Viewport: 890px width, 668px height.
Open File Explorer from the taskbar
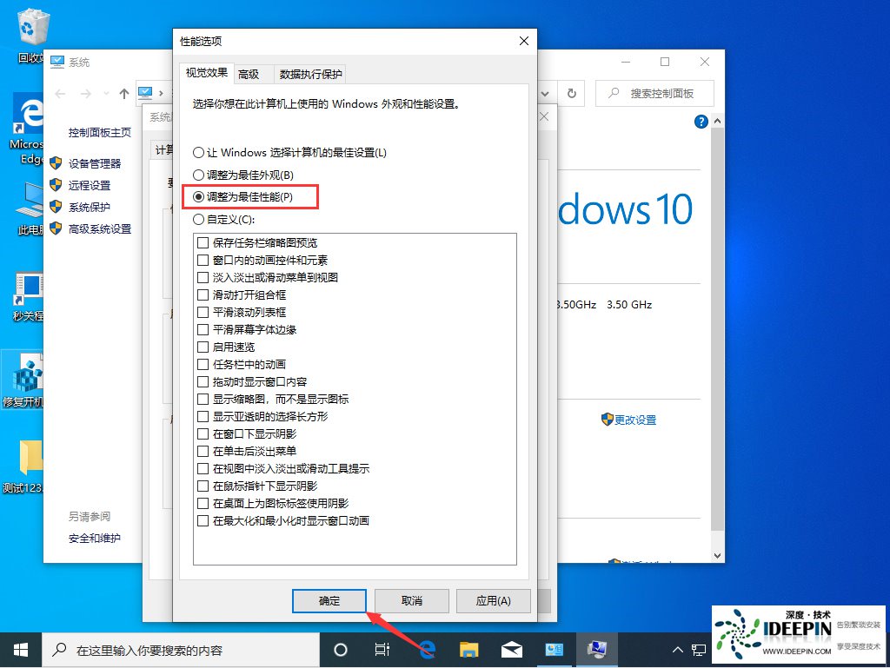468,650
